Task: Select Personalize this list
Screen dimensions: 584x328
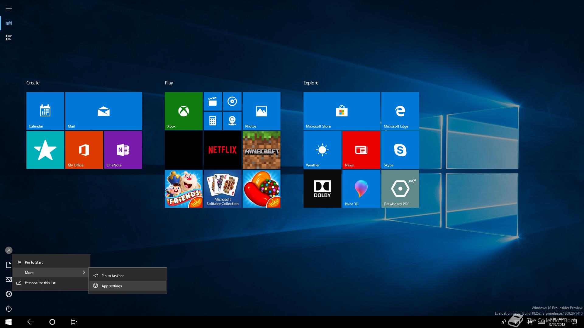Action: coord(51,283)
